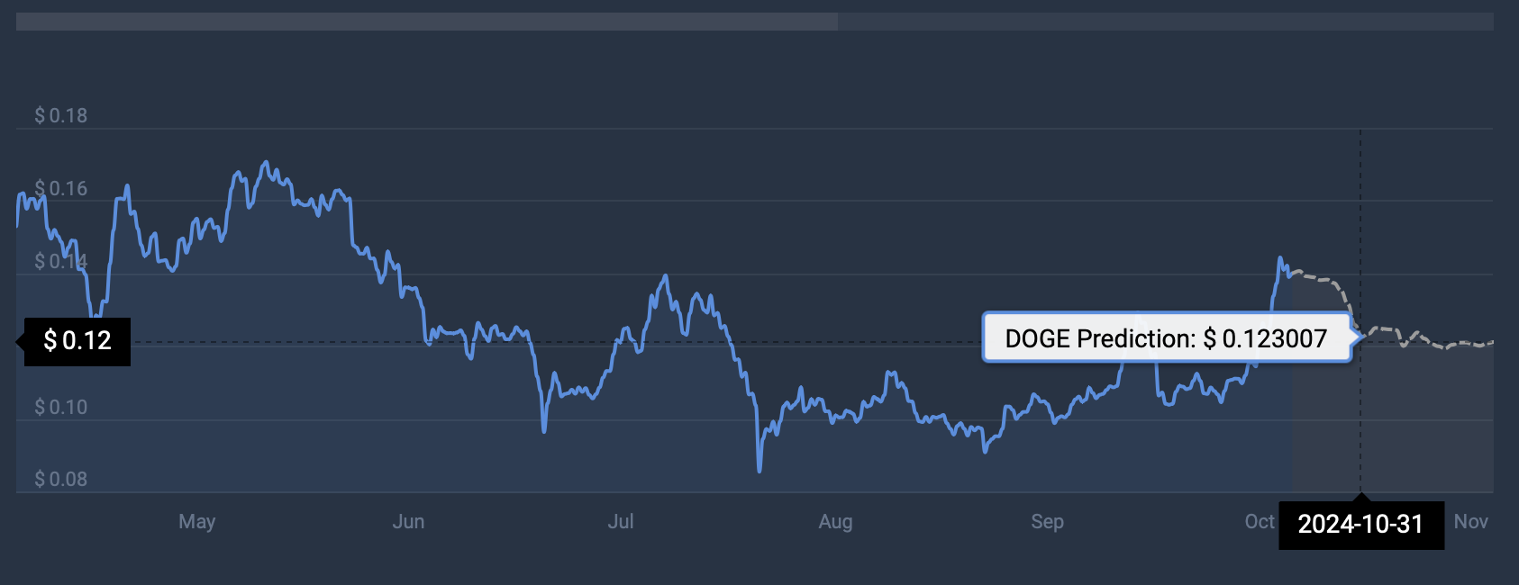Viewport: 1519px width, 585px height.
Task: Click the DOGE Prediction tooltip box
Action: point(1166,338)
